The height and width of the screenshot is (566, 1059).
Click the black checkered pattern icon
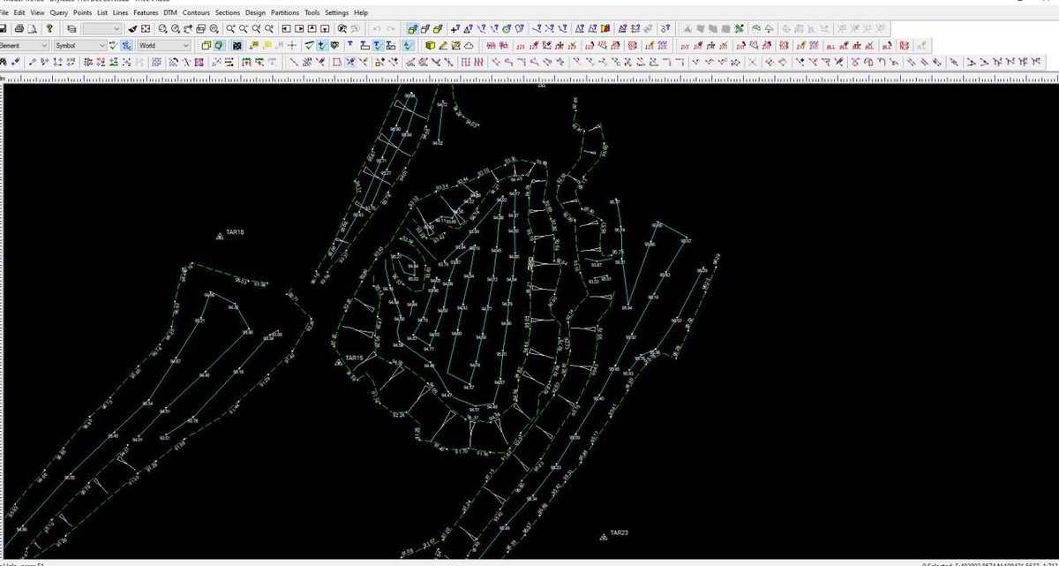pyautogui.click(x=237, y=45)
